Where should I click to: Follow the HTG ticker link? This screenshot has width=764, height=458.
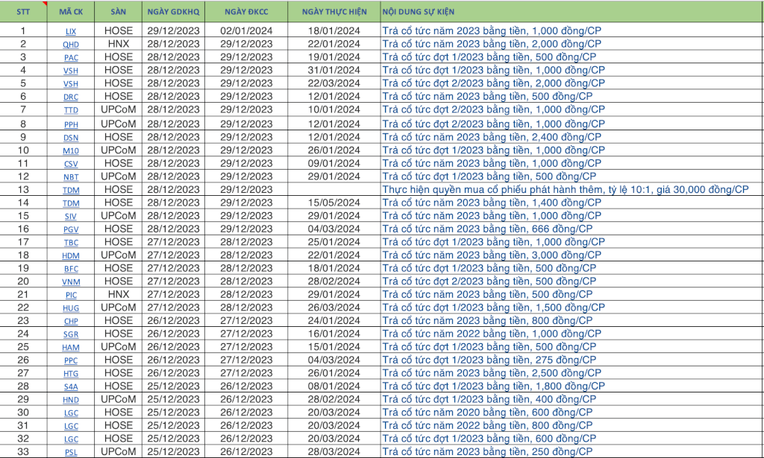tap(71, 374)
